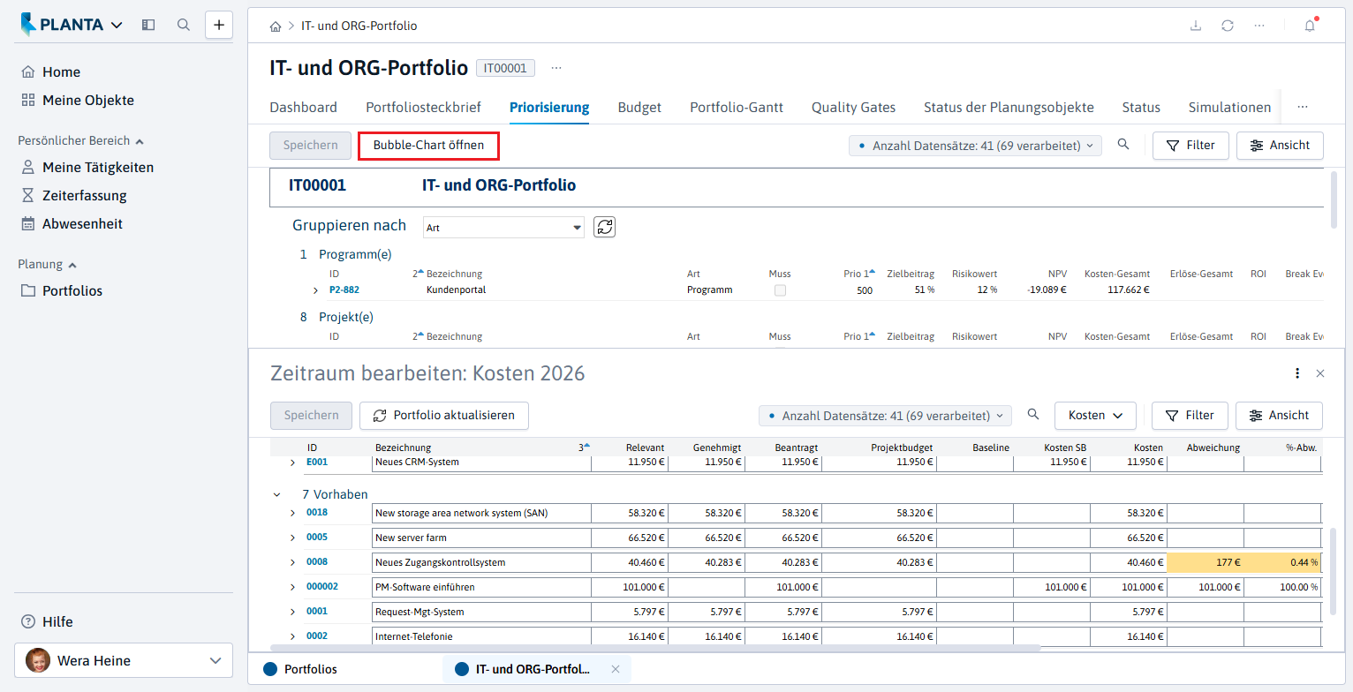Screen dimensions: 1353x692
Task: Open the Budget tab
Action: (639, 107)
